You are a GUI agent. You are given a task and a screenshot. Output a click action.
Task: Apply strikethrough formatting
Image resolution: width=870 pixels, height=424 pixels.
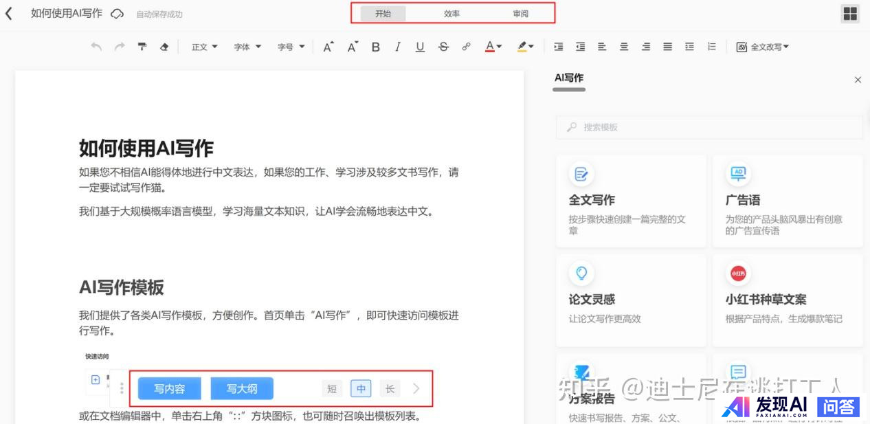tap(443, 47)
